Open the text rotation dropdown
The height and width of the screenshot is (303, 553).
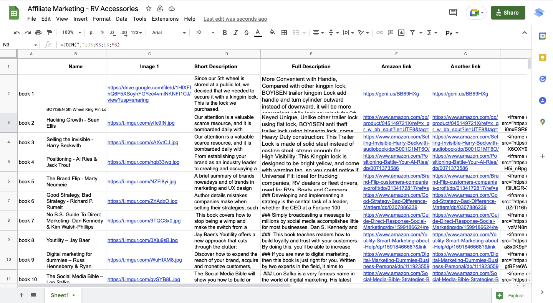coord(363,33)
